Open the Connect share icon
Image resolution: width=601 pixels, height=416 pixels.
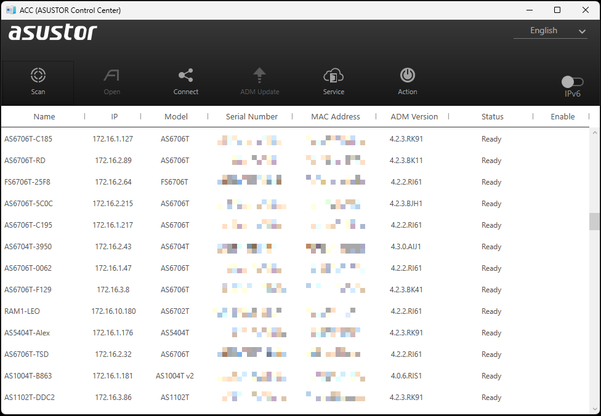pos(186,75)
